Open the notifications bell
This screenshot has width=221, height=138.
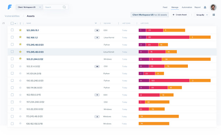[x=205, y=7]
